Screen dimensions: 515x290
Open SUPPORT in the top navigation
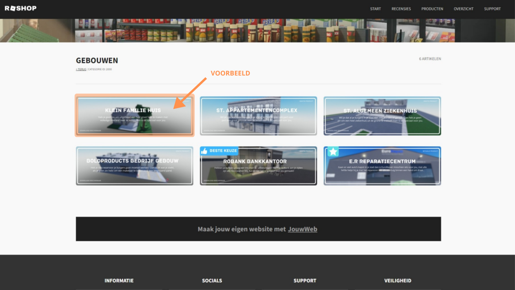492,9
